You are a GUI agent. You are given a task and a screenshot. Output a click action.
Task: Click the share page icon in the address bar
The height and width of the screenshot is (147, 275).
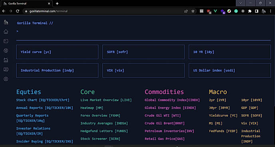point(186,11)
